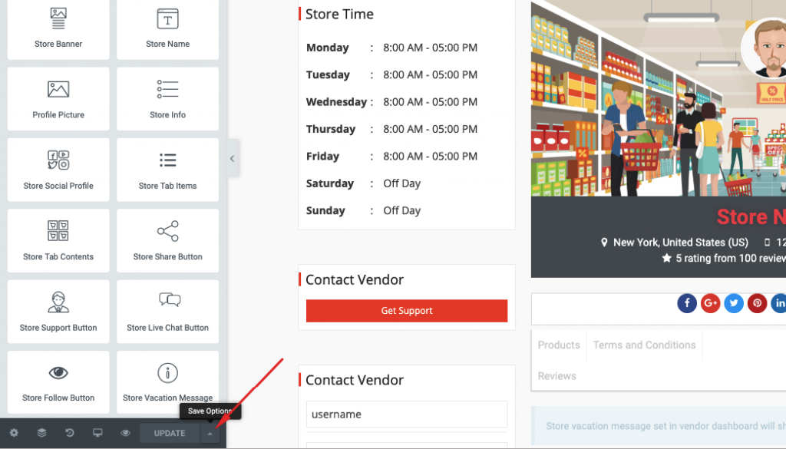Pick the Store Info widget
This screenshot has height=449, width=786.
(x=167, y=99)
